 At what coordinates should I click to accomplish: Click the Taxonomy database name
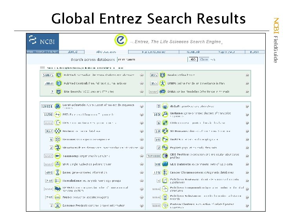point(71,156)
